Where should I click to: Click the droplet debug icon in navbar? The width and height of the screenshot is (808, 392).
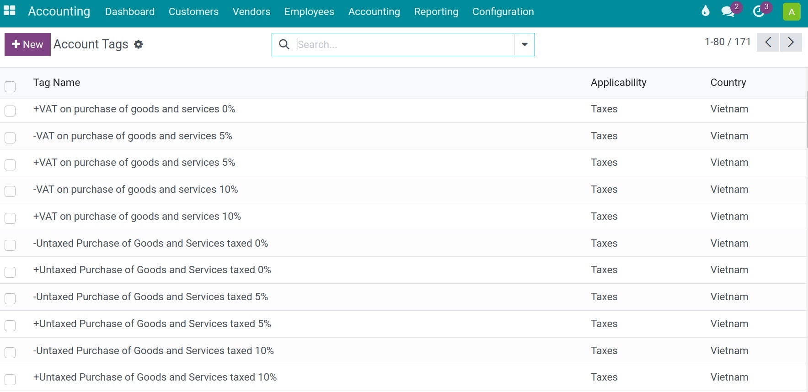[706, 11]
